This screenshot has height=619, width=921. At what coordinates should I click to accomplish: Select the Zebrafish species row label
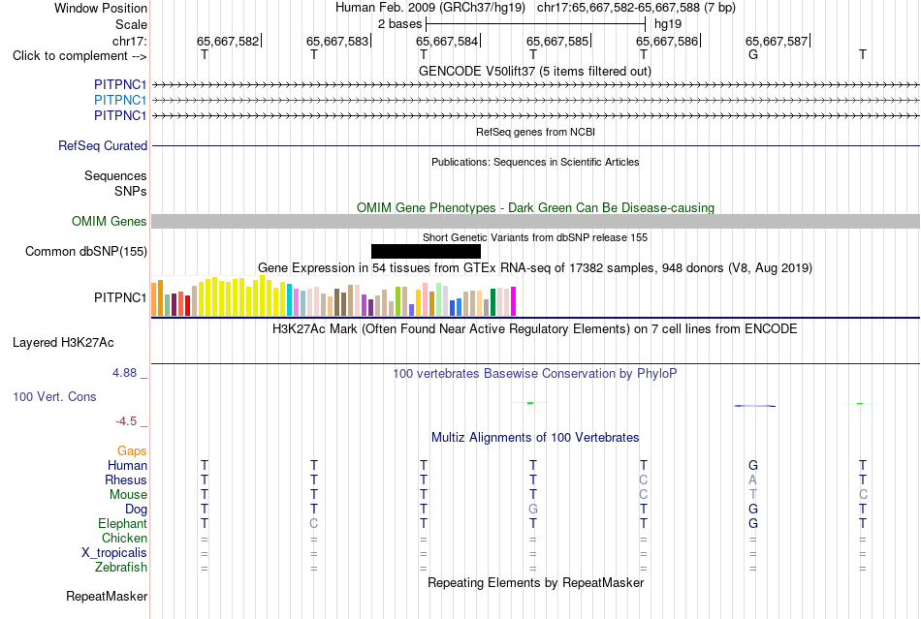click(121, 568)
